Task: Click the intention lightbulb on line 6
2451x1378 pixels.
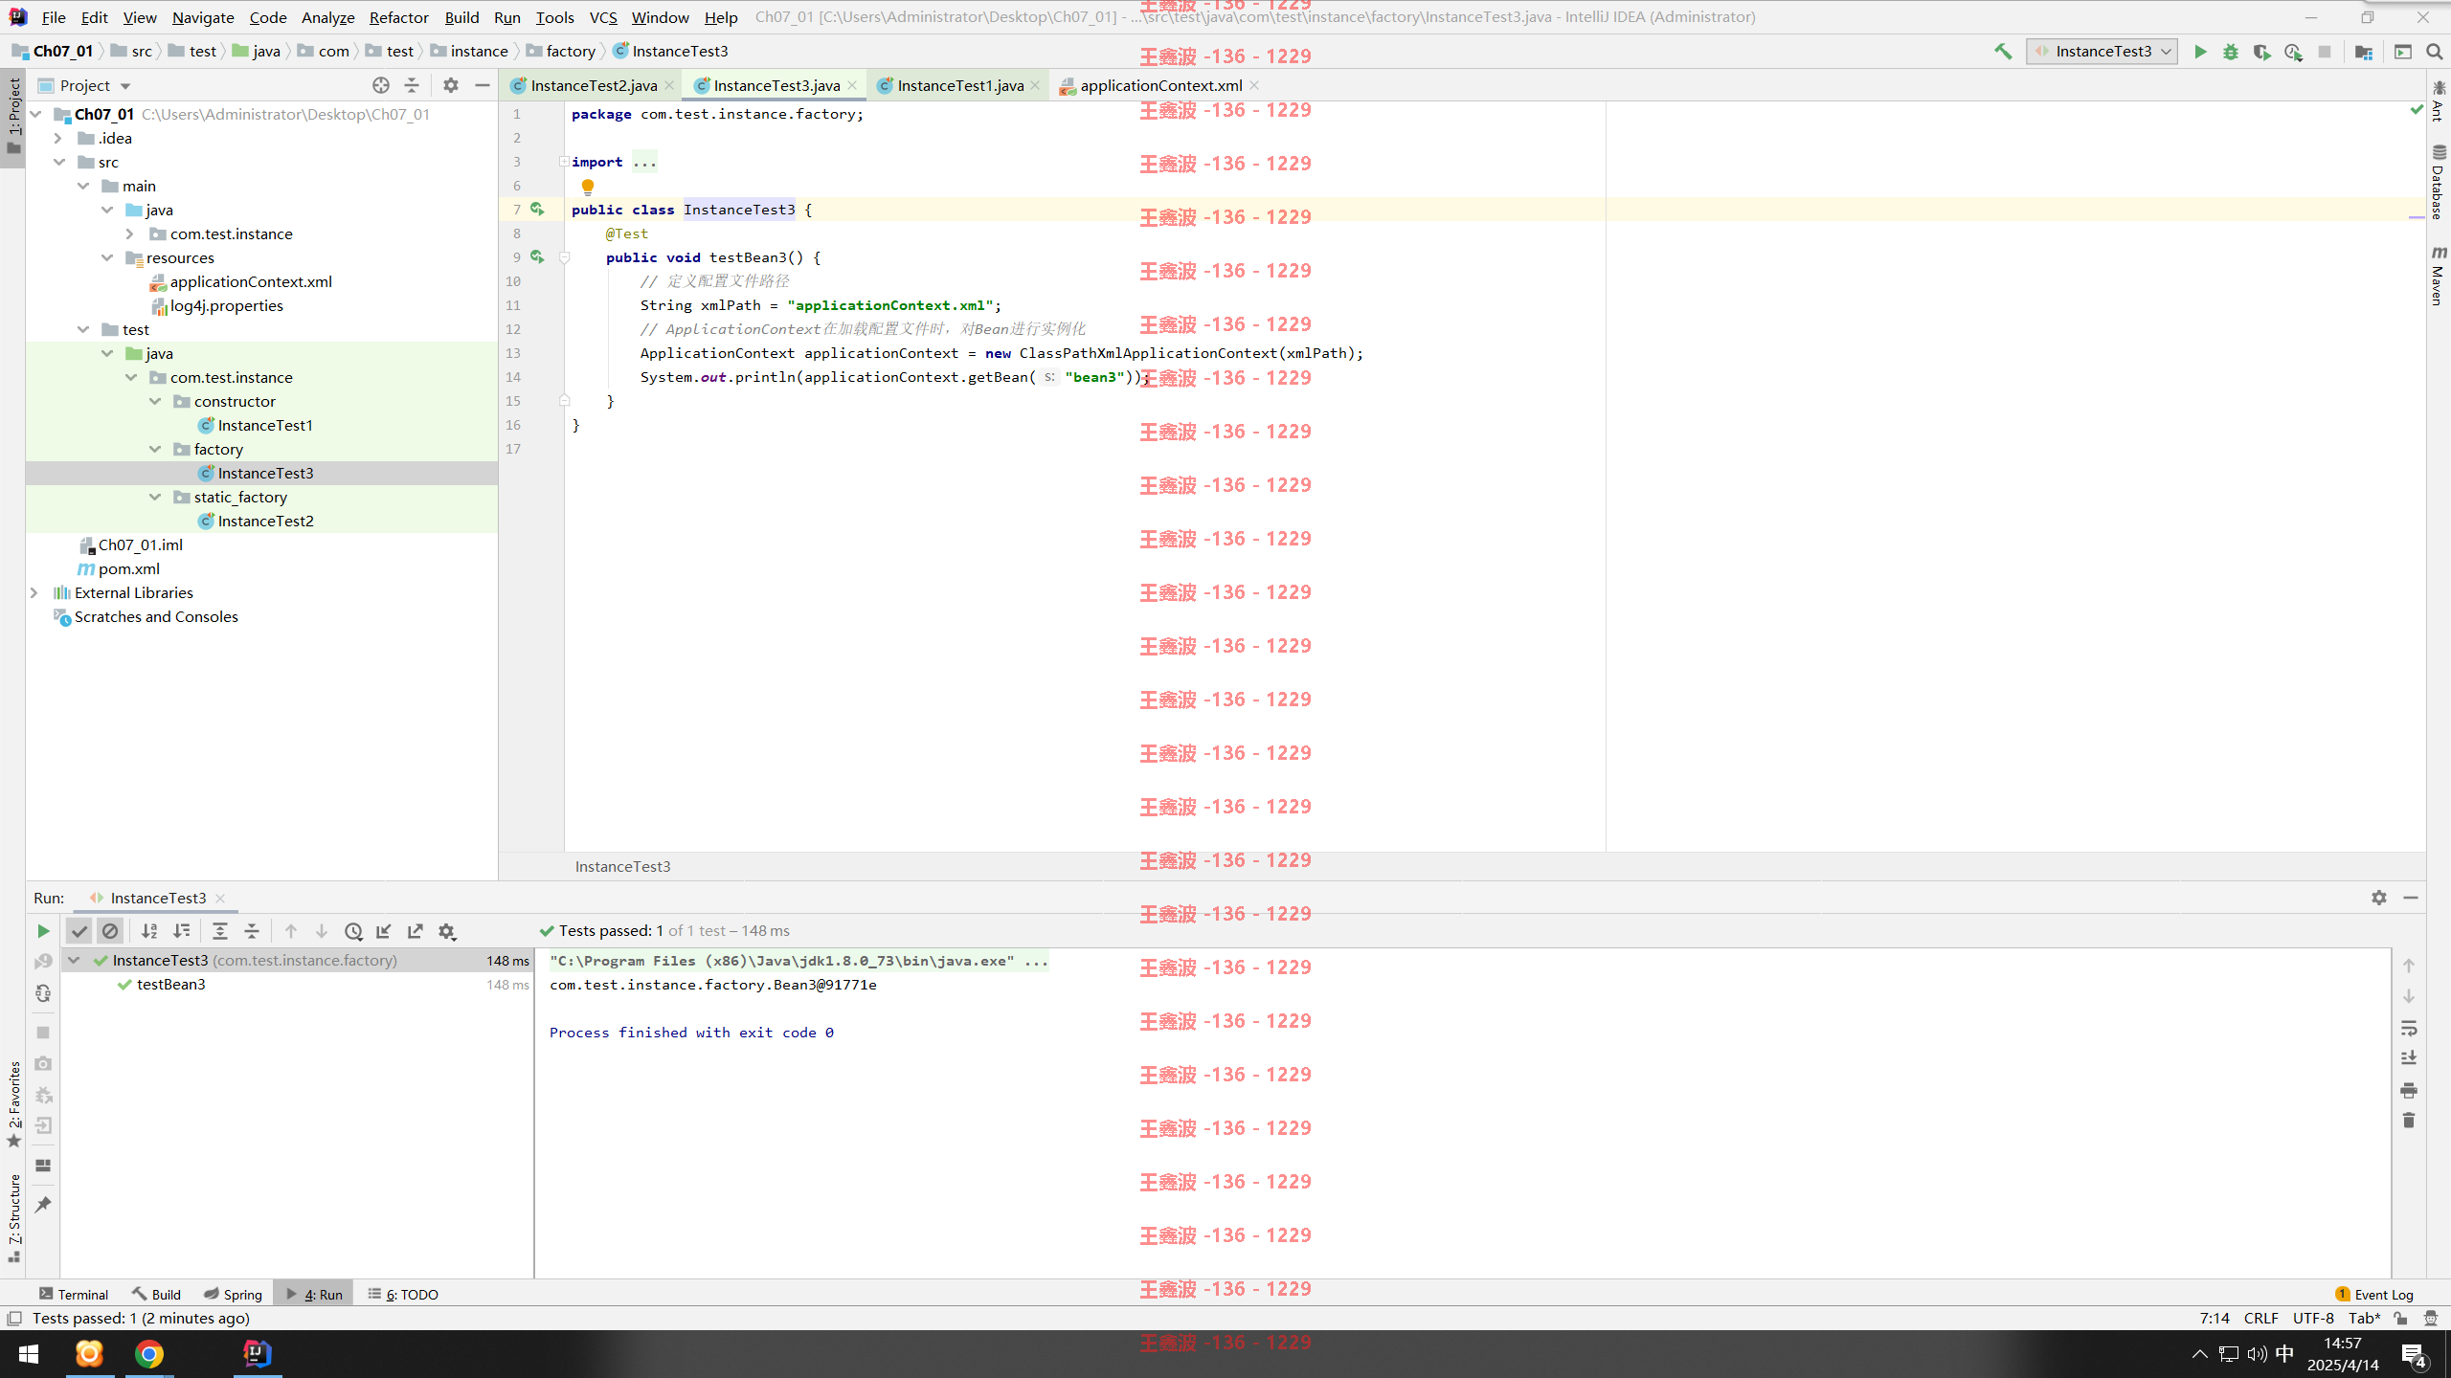Action: point(588,187)
